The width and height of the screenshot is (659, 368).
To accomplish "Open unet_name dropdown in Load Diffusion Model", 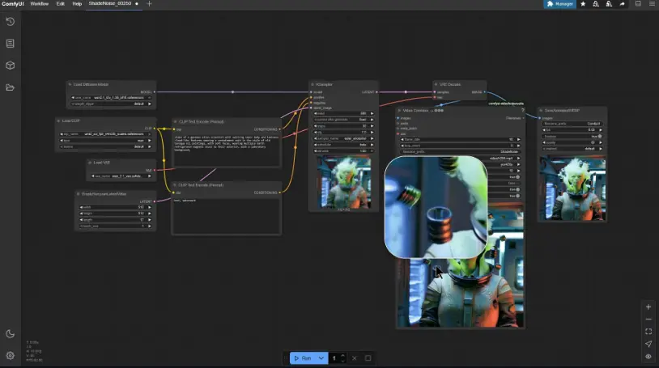I will coord(112,98).
